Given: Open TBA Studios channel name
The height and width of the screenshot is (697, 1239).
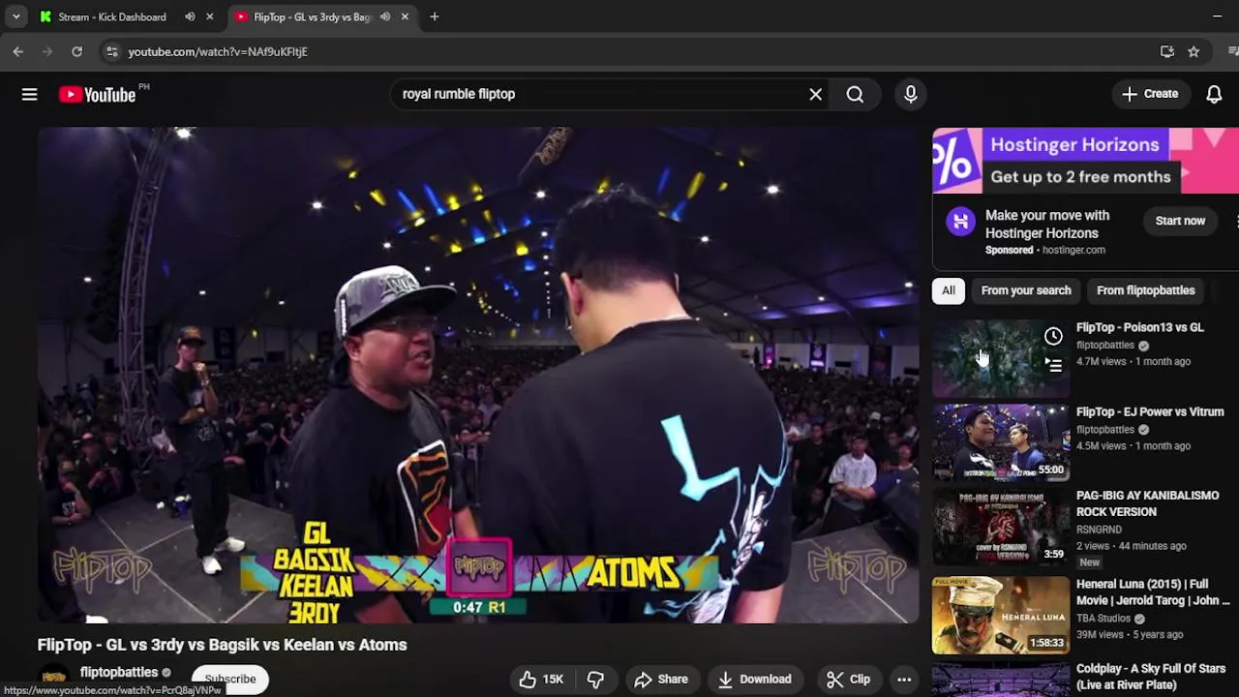Looking at the screenshot, I should pyautogui.click(x=1103, y=619).
